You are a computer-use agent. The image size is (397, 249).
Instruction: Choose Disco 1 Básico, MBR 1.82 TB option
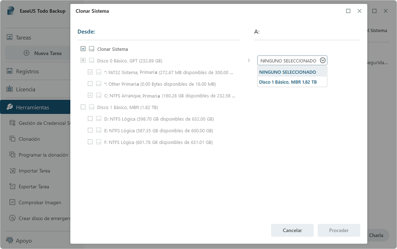[x=287, y=82]
